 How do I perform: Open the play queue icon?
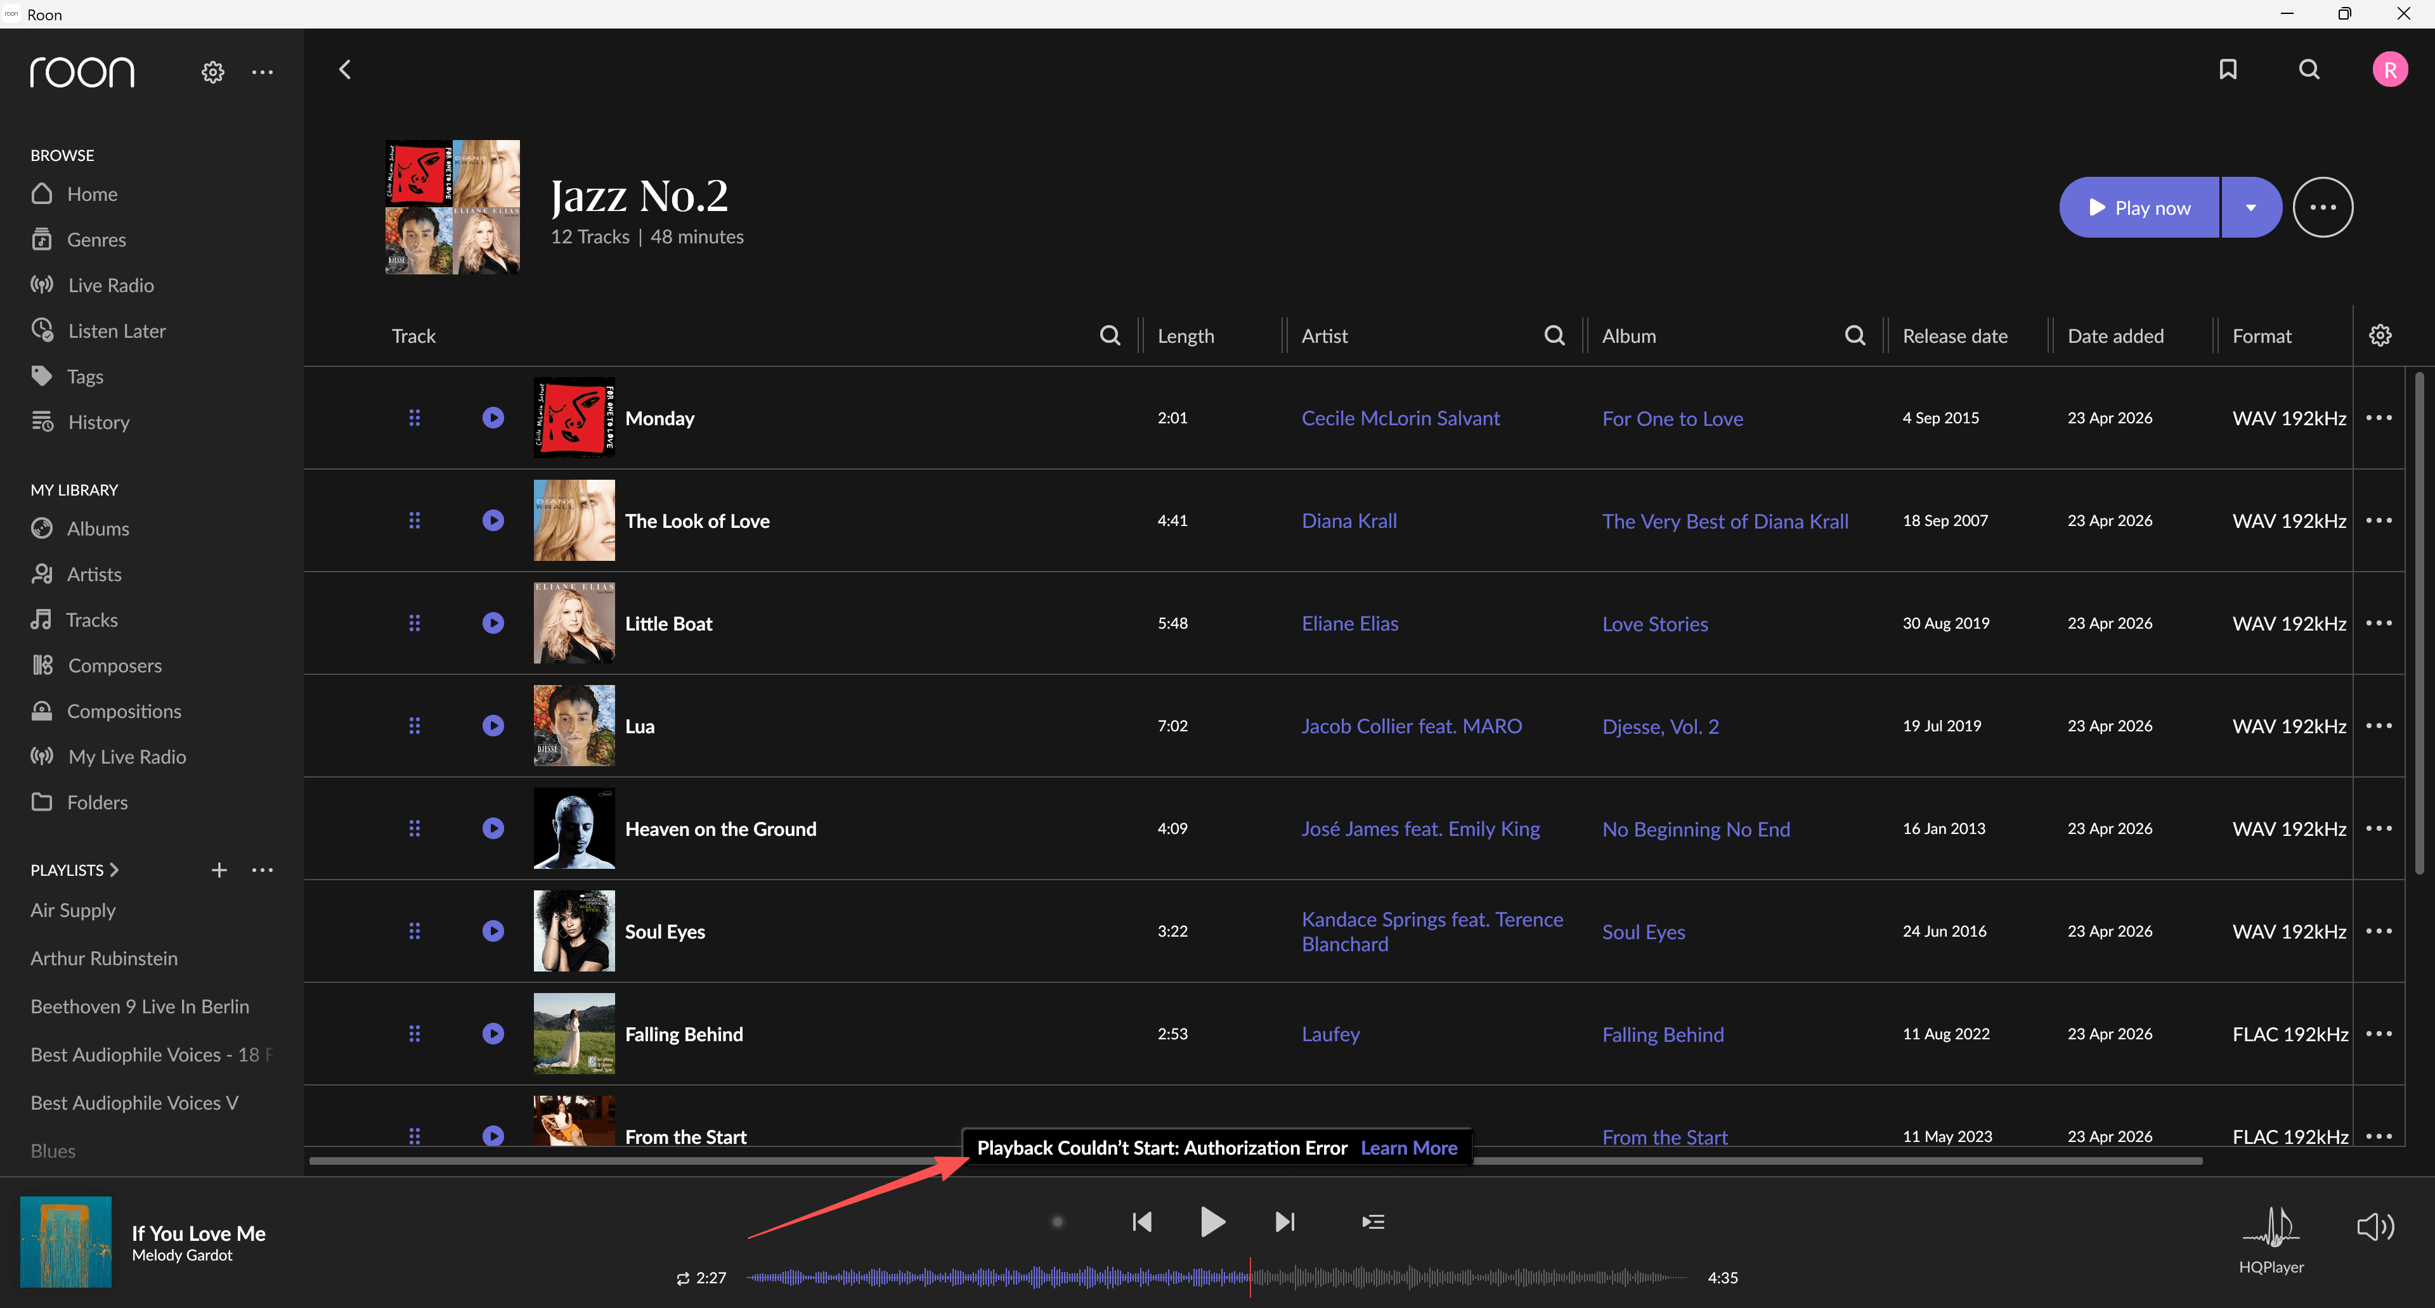tap(1372, 1222)
